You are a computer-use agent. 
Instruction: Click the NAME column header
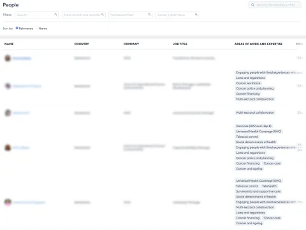click(9, 44)
